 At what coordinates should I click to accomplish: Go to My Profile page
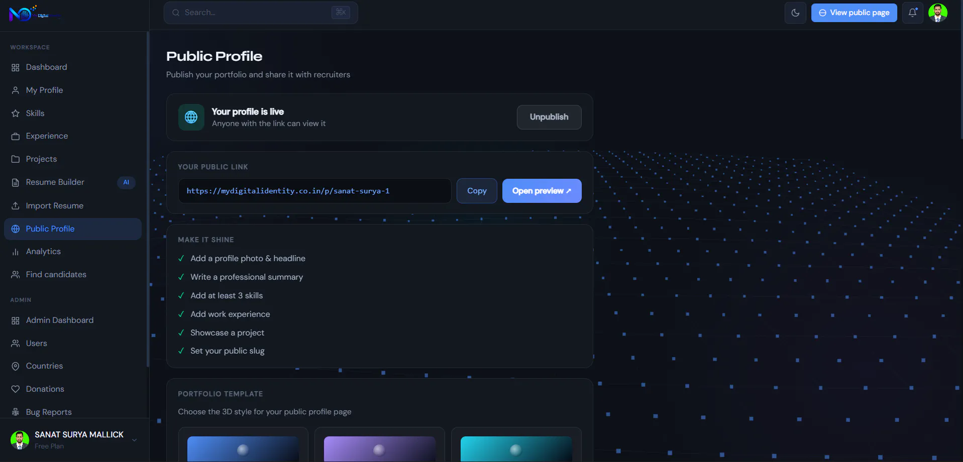point(73,90)
